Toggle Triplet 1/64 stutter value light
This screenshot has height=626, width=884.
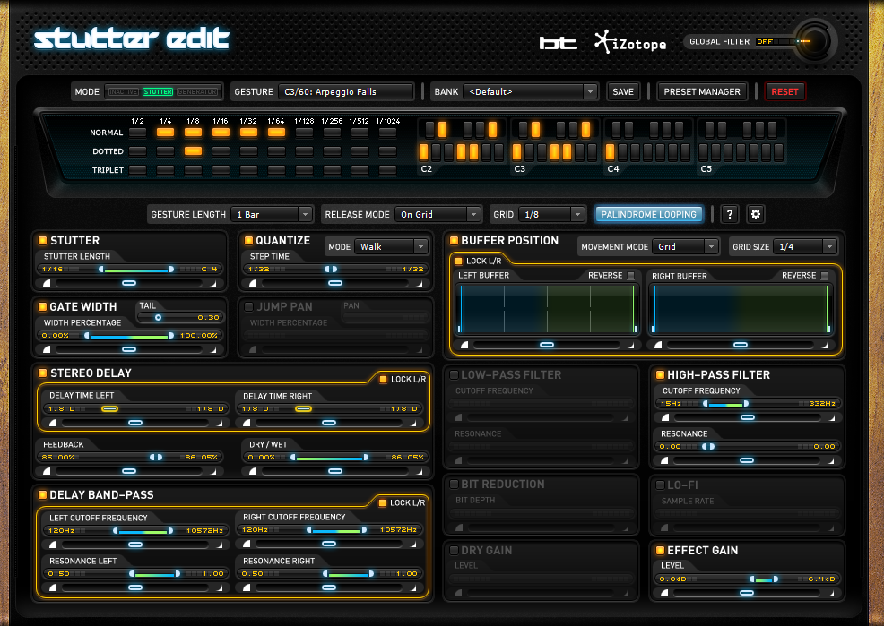click(x=276, y=170)
